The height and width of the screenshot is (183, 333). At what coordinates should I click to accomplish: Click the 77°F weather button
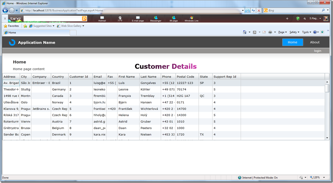coord(120,19)
